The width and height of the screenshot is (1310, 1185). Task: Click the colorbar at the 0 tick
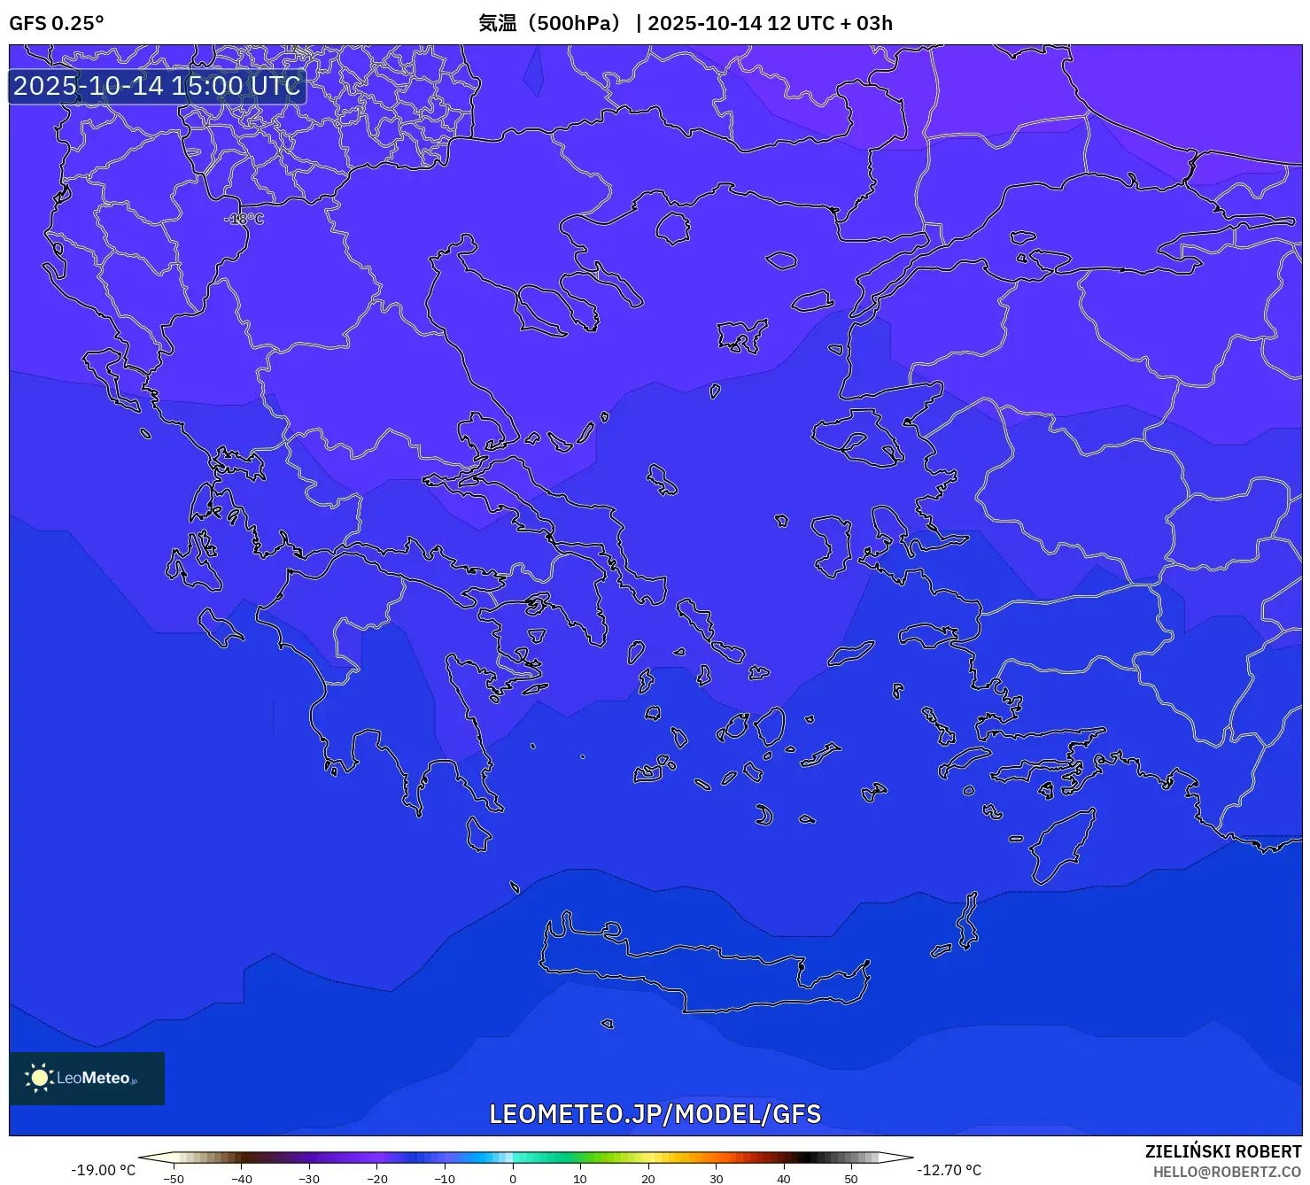[512, 1157]
